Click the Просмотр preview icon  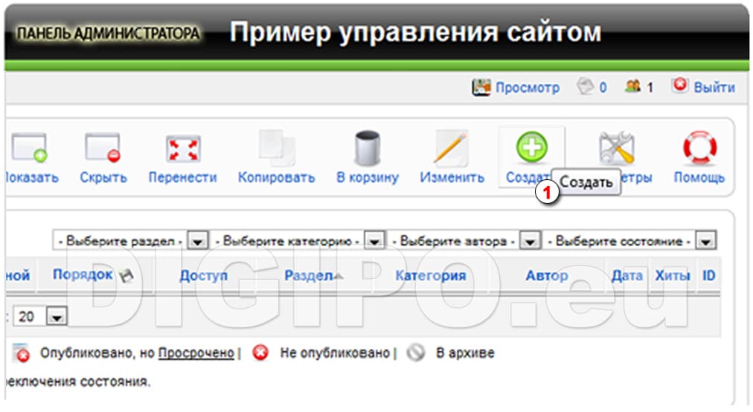(481, 87)
